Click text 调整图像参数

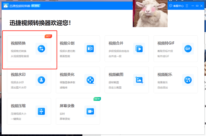click(x=67, y=82)
